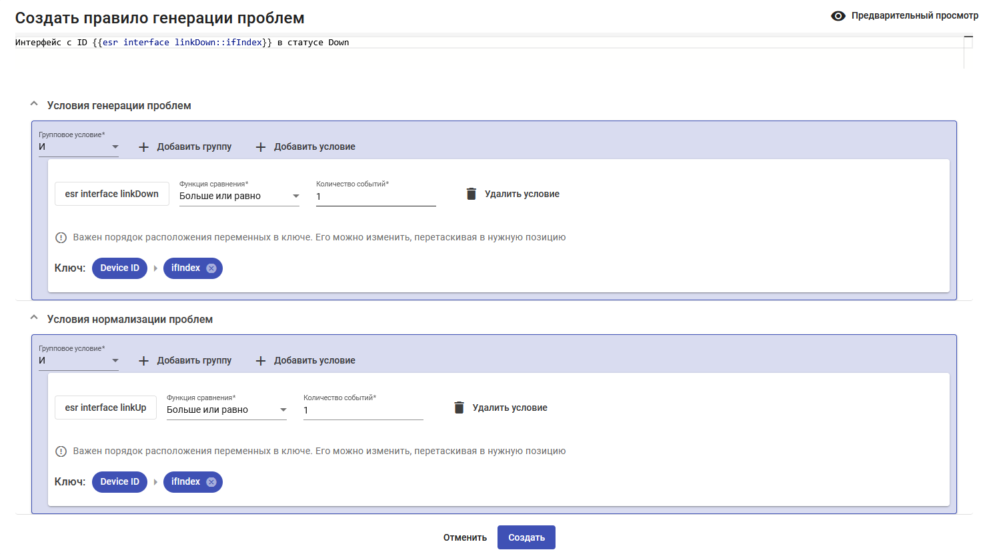Click trash icon in linkDown condition

coord(471,194)
